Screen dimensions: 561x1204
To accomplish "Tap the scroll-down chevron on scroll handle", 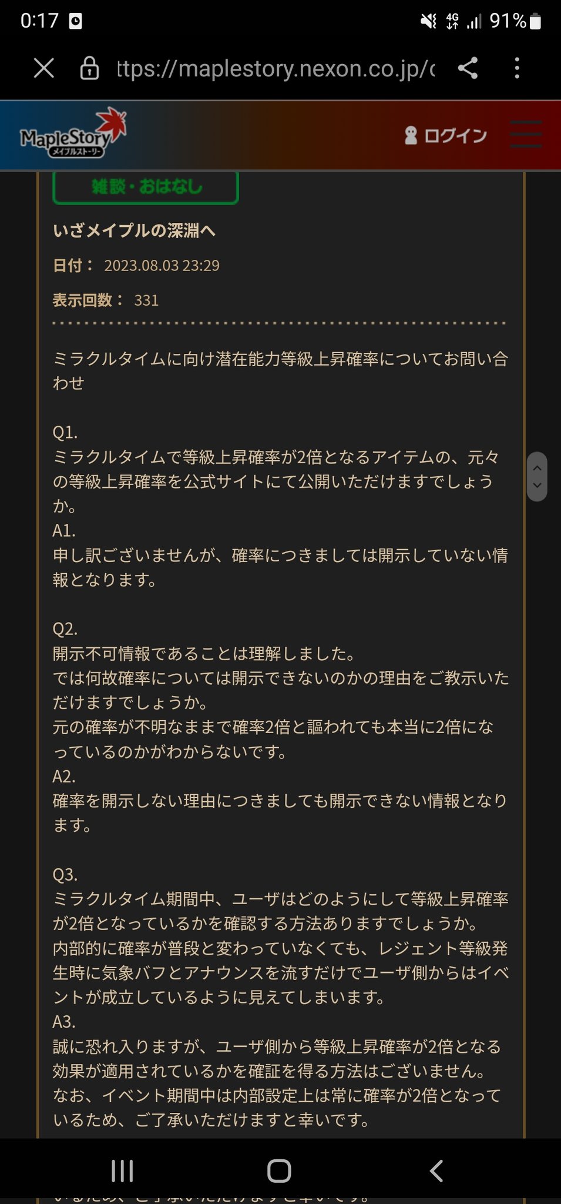I will coord(537,486).
